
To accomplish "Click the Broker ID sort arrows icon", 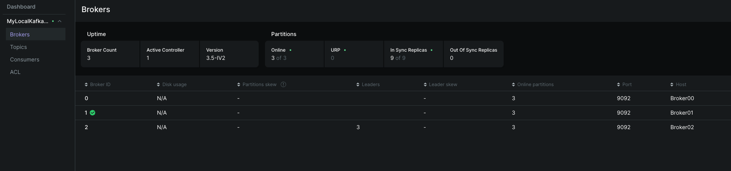I will tap(86, 85).
